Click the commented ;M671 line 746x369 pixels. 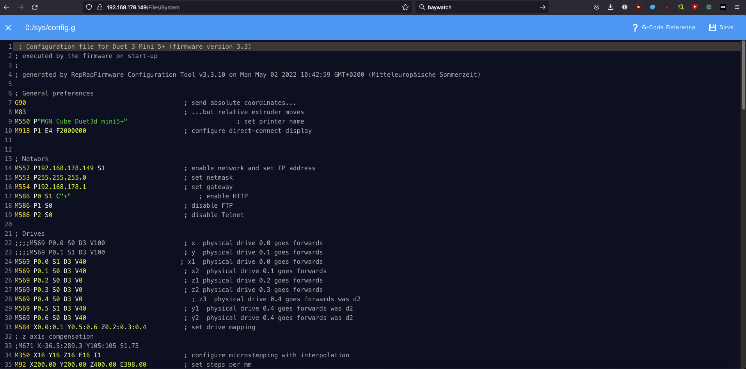[x=77, y=346]
